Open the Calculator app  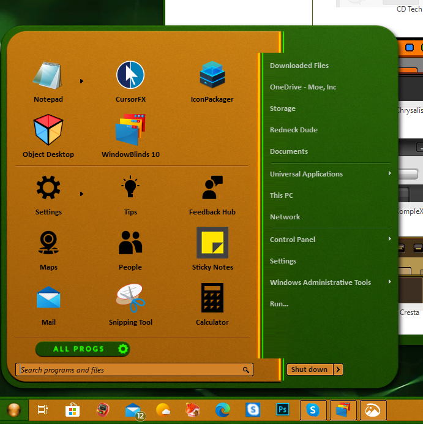tap(212, 303)
